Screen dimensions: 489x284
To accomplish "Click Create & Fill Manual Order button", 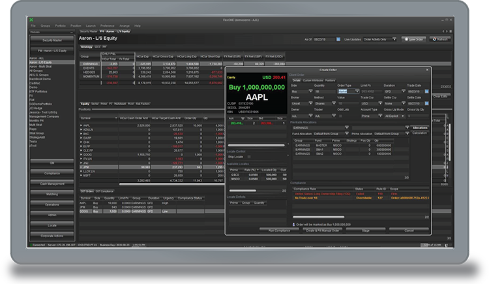I will (323, 230).
